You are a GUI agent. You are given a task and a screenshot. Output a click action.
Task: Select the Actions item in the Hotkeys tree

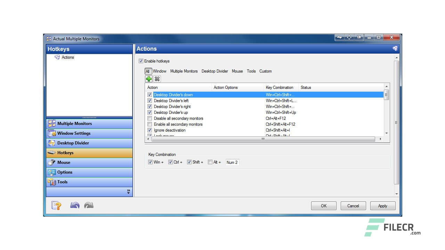pos(68,57)
